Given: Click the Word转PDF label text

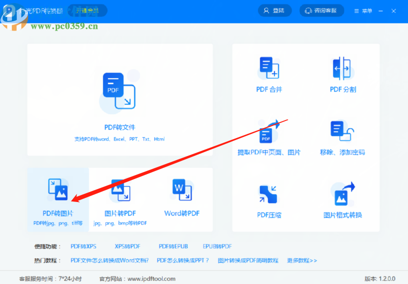Looking at the screenshot, I should pos(182,213).
